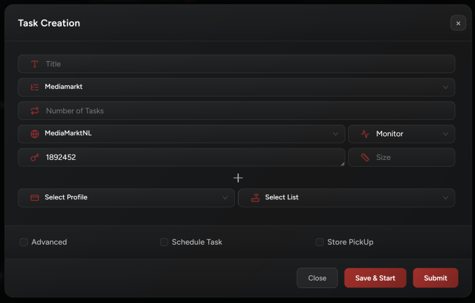This screenshot has width=475, height=303.
Task: Click the pulse icon beside Monitor
Action: tap(365, 134)
